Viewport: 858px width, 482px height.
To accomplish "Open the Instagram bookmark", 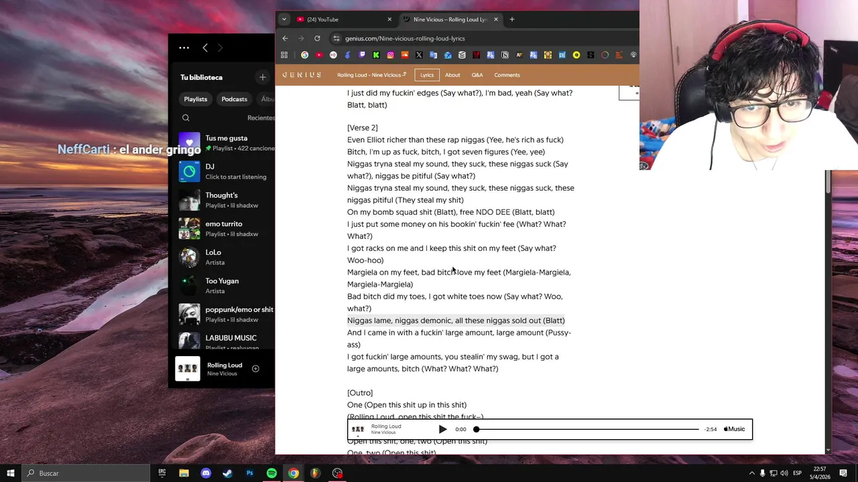I will click(390, 55).
